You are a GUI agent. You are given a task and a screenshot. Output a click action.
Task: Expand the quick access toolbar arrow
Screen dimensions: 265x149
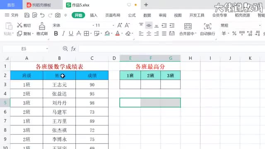click(65, 15)
